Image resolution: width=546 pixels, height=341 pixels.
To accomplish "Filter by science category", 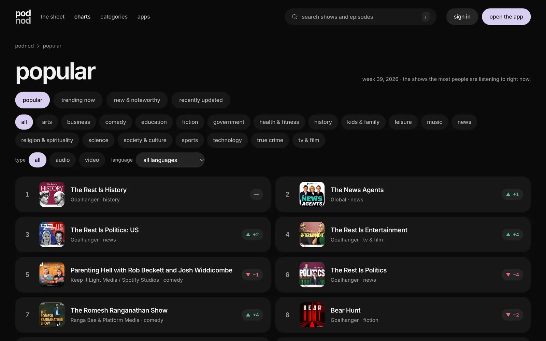I will pyautogui.click(x=98, y=140).
